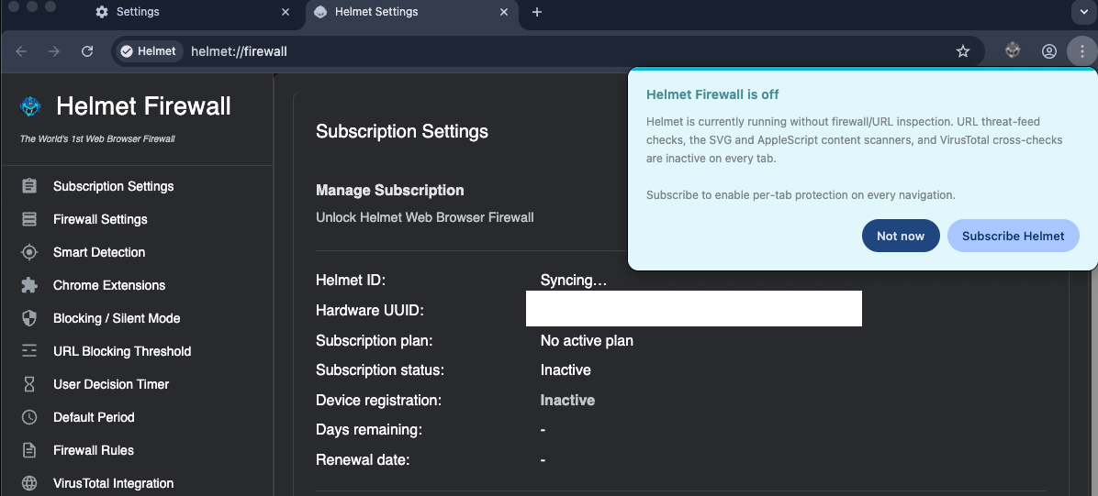Click the Helmet site info chip
1098x496 pixels.
pos(149,51)
